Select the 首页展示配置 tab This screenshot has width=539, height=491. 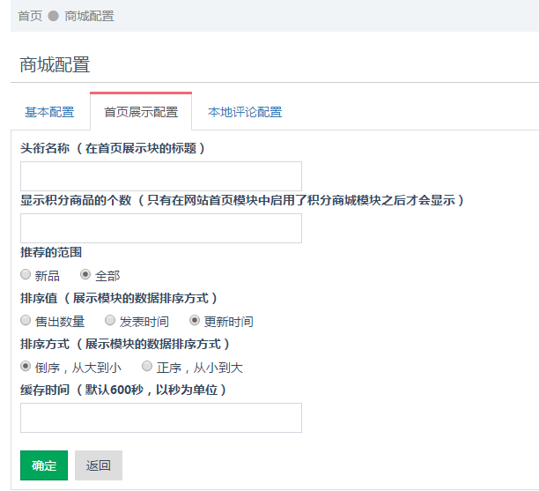point(141,112)
